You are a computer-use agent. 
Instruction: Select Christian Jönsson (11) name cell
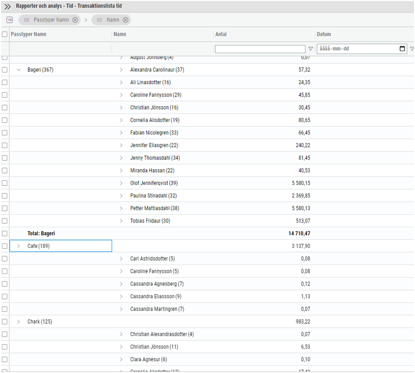(154, 347)
